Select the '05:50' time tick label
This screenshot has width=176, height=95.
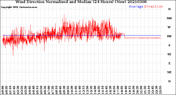point(41,90)
